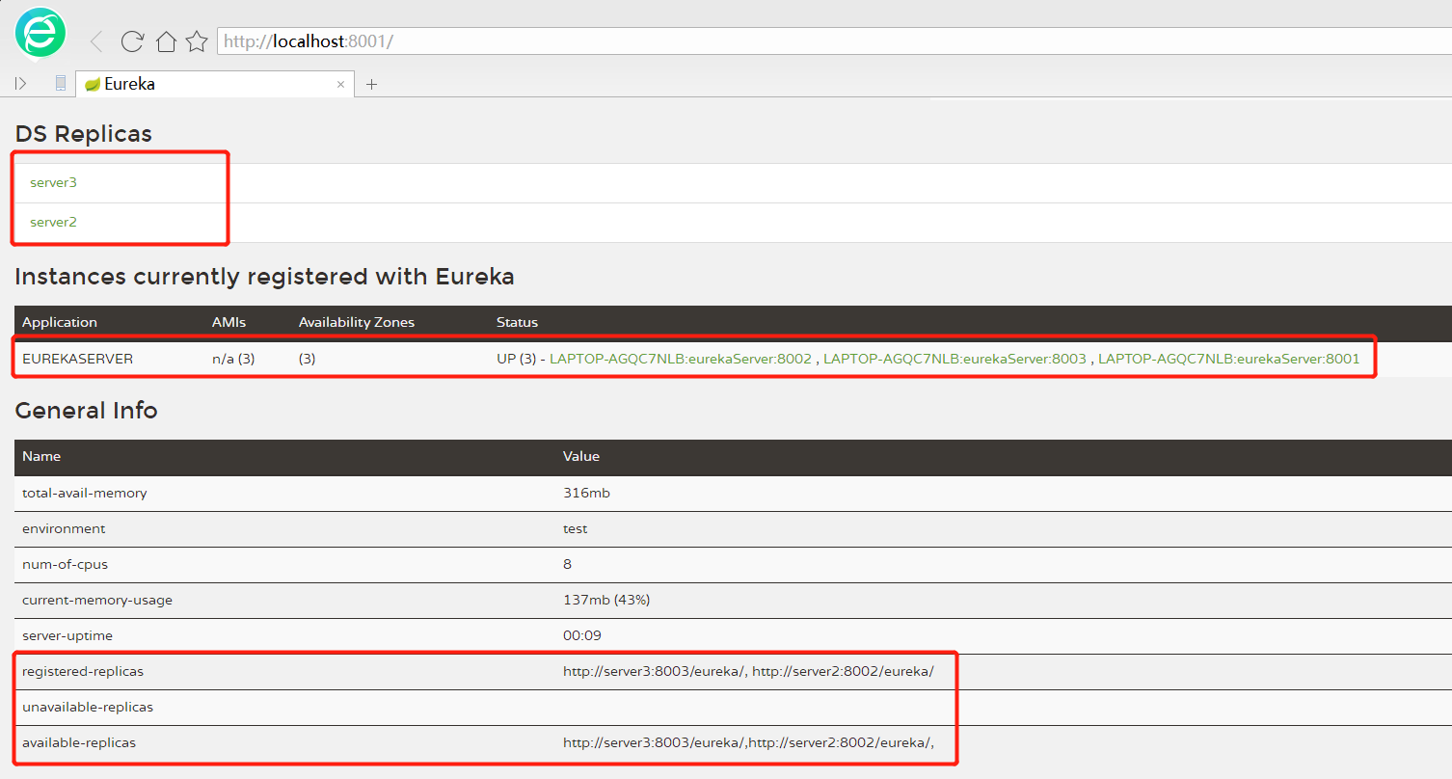The width and height of the screenshot is (1452, 779).
Task: Toggle the sidebar panel icon
Action: pos(21,84)
